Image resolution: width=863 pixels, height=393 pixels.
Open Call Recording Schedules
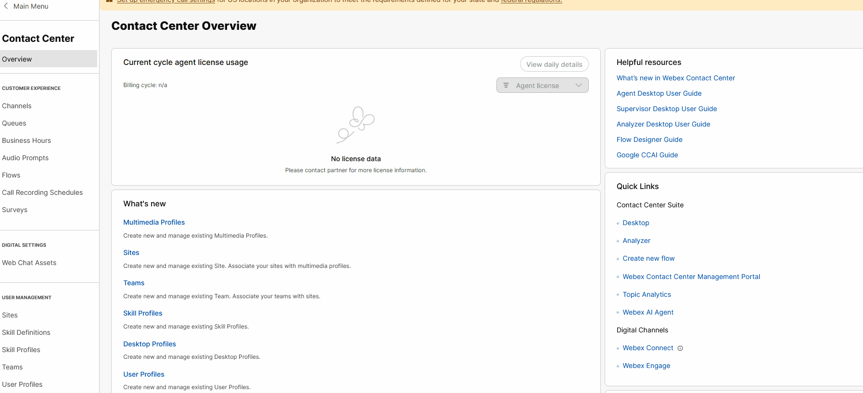[x=42, y=192]
